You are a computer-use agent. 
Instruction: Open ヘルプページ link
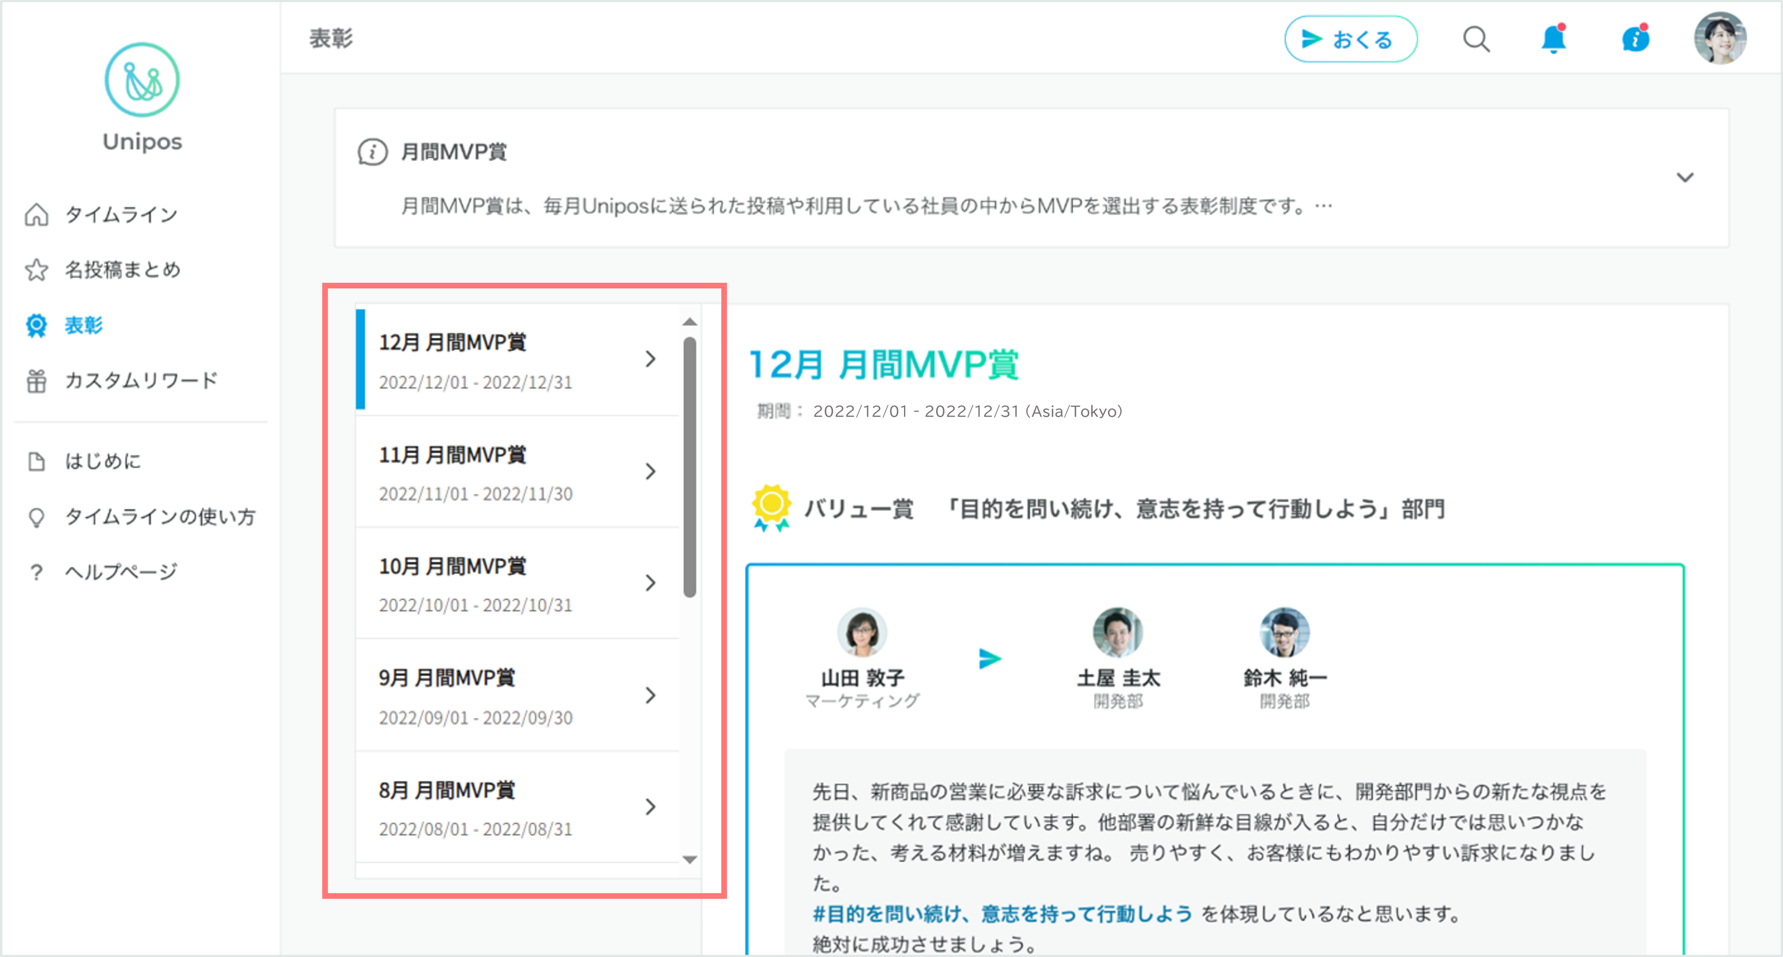[122, 572]
